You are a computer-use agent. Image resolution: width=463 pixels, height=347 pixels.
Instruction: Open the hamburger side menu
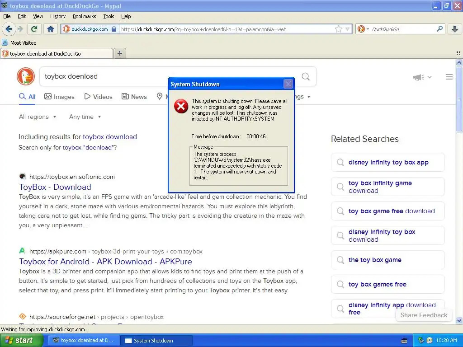[x=449, y=77]
